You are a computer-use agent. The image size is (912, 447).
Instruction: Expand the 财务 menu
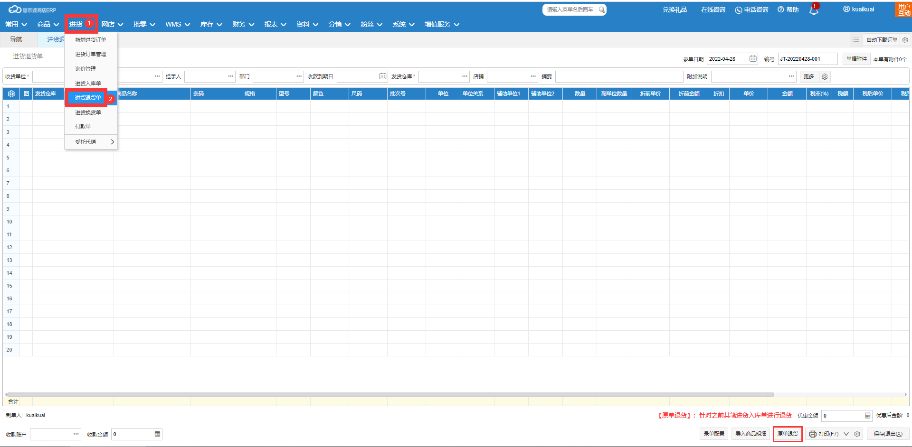pos(243,24)
